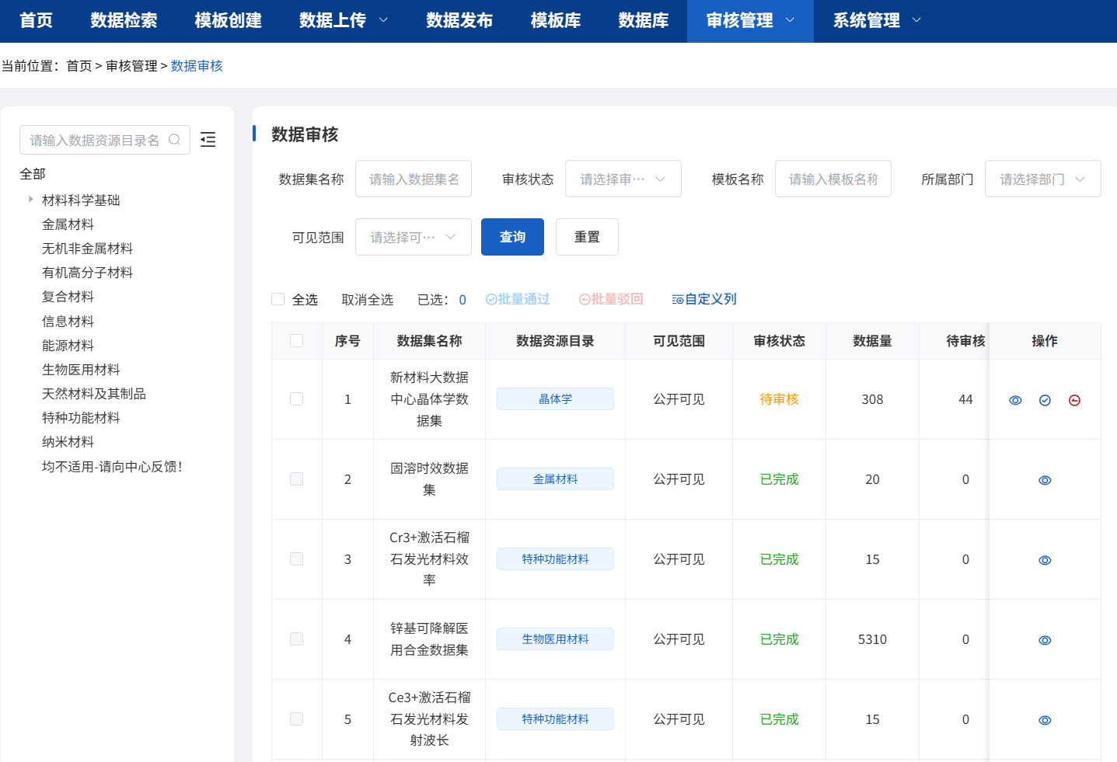
Task: Click the magnifier icon in the sidebar search box
Action: [x=175, y=140]
